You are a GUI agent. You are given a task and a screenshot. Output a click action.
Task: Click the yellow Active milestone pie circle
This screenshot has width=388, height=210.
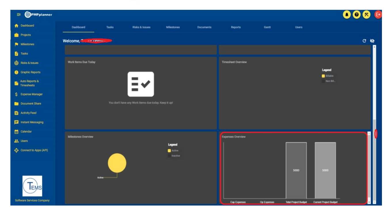point(117,163)
